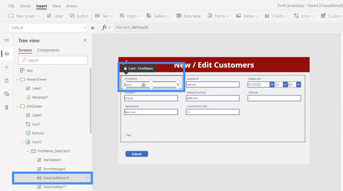Screen dimensions: 343x191
Task: Collapse the EditScreen node
Action: [17, 107]
